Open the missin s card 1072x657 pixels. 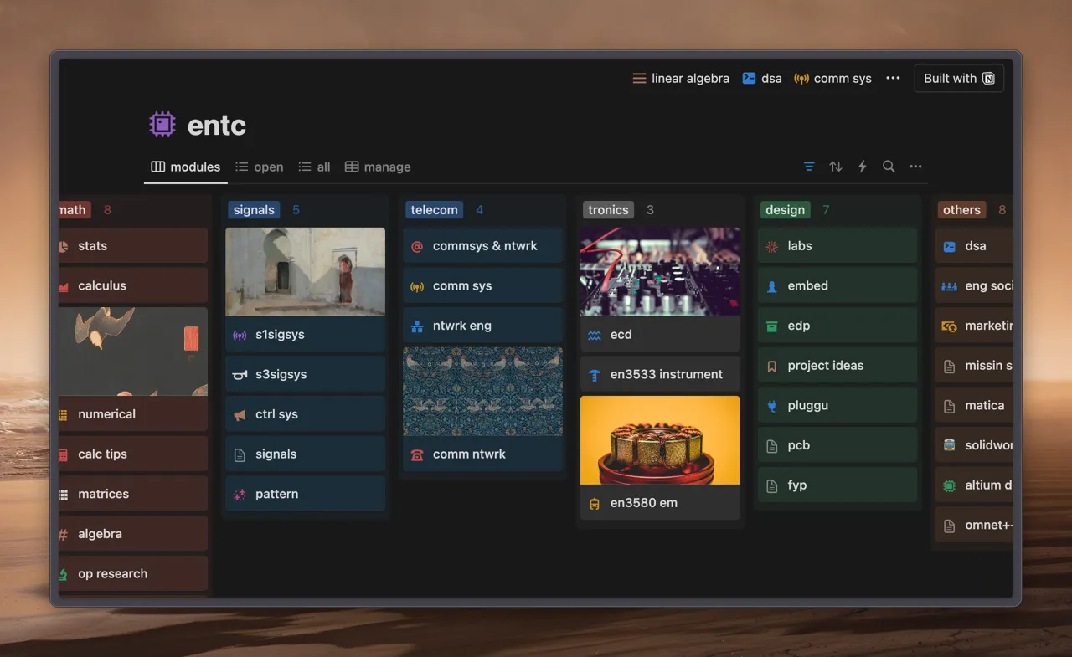(x=974, y=366)
